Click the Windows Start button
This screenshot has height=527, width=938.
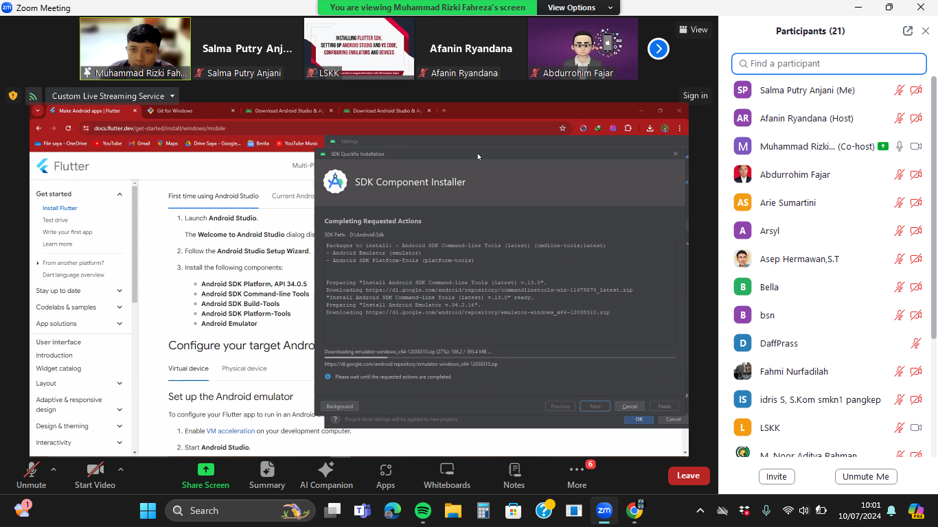148,511
